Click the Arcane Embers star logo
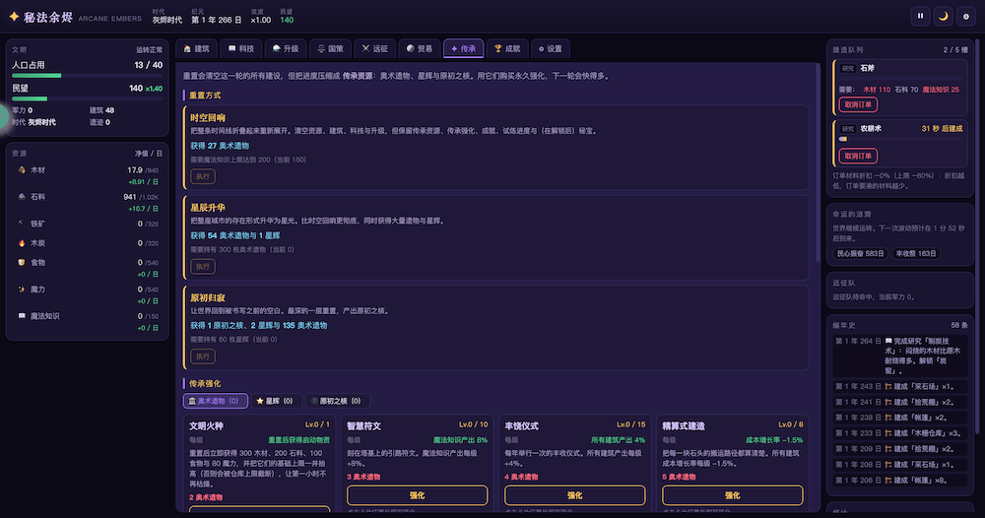This screenshot has height=518, width=985. (x=14, y=17)
